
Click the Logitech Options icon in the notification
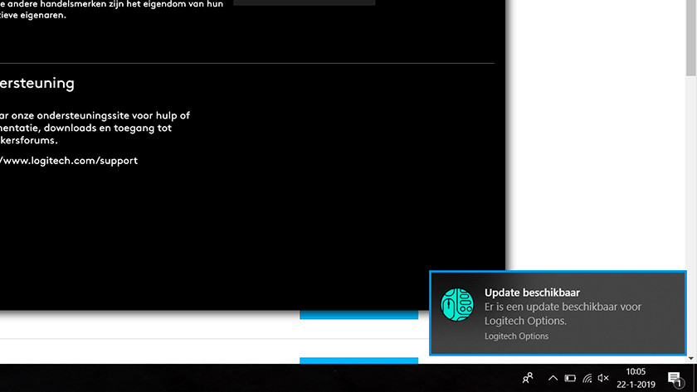point(456,305)
